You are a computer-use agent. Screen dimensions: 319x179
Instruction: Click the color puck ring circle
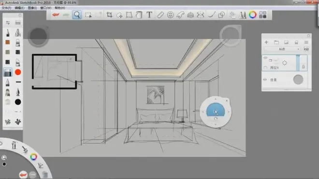coord(231,35)
